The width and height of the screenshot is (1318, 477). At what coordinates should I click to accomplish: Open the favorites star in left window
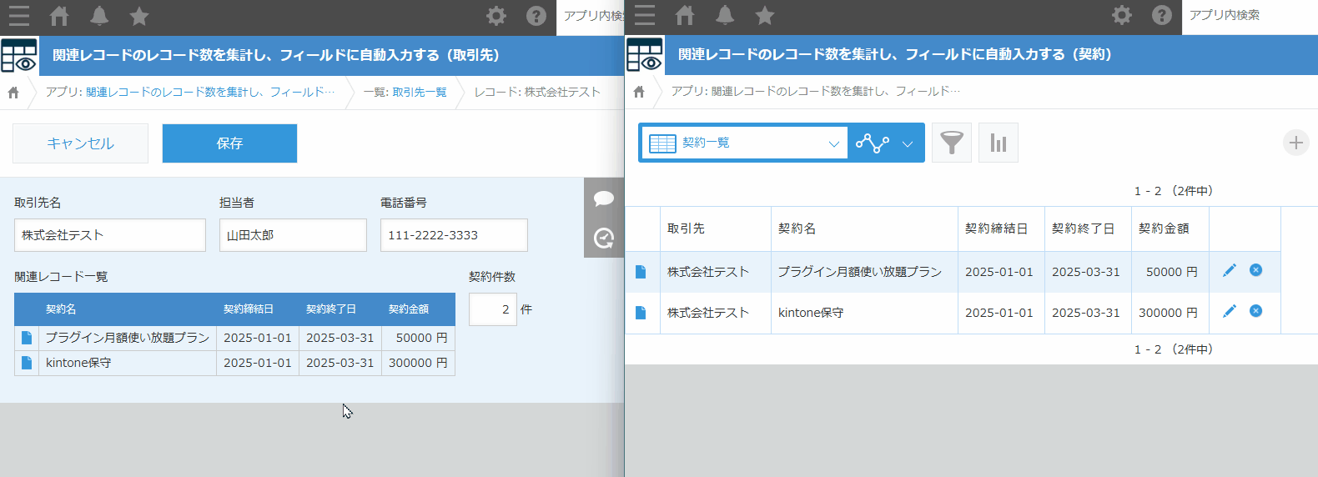pos(139,16)
